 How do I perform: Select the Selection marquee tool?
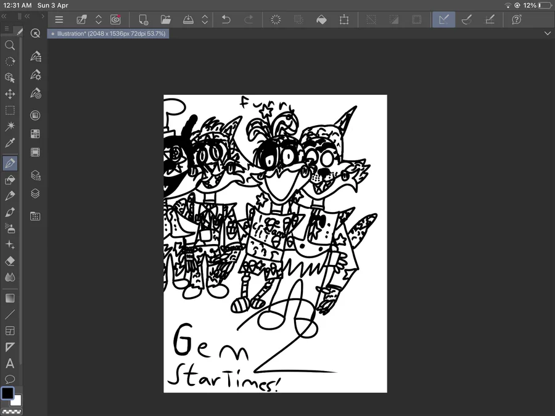(x=10, y=110)
